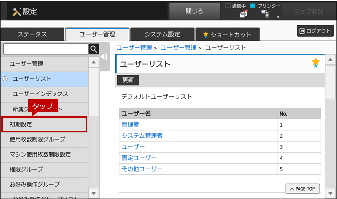Tap 初期設定 in the sidebar
The image size is (337, 199).
coord(44,124)
